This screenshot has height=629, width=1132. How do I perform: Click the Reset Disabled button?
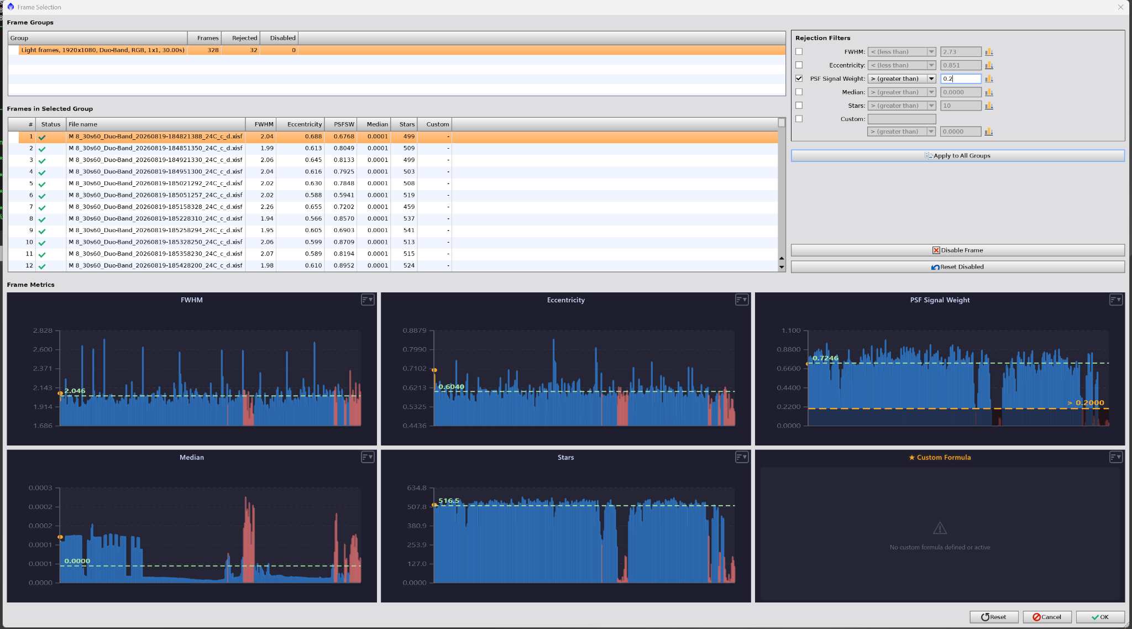957,267
